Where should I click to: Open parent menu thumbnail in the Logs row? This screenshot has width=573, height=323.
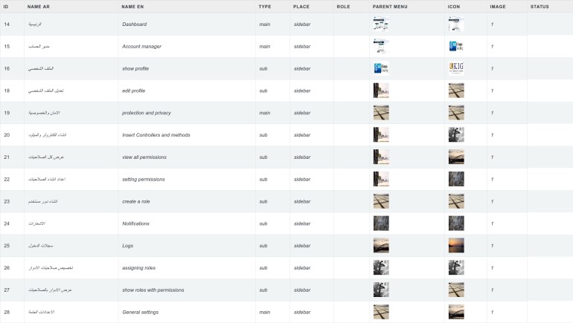[x=381, y=245]
